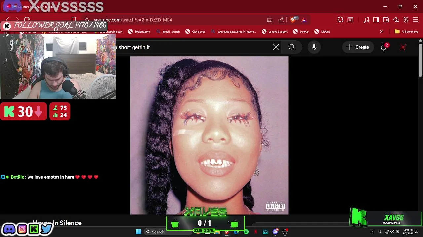
Task: Go back with the browser back arrow
Action: coord(7,20)
